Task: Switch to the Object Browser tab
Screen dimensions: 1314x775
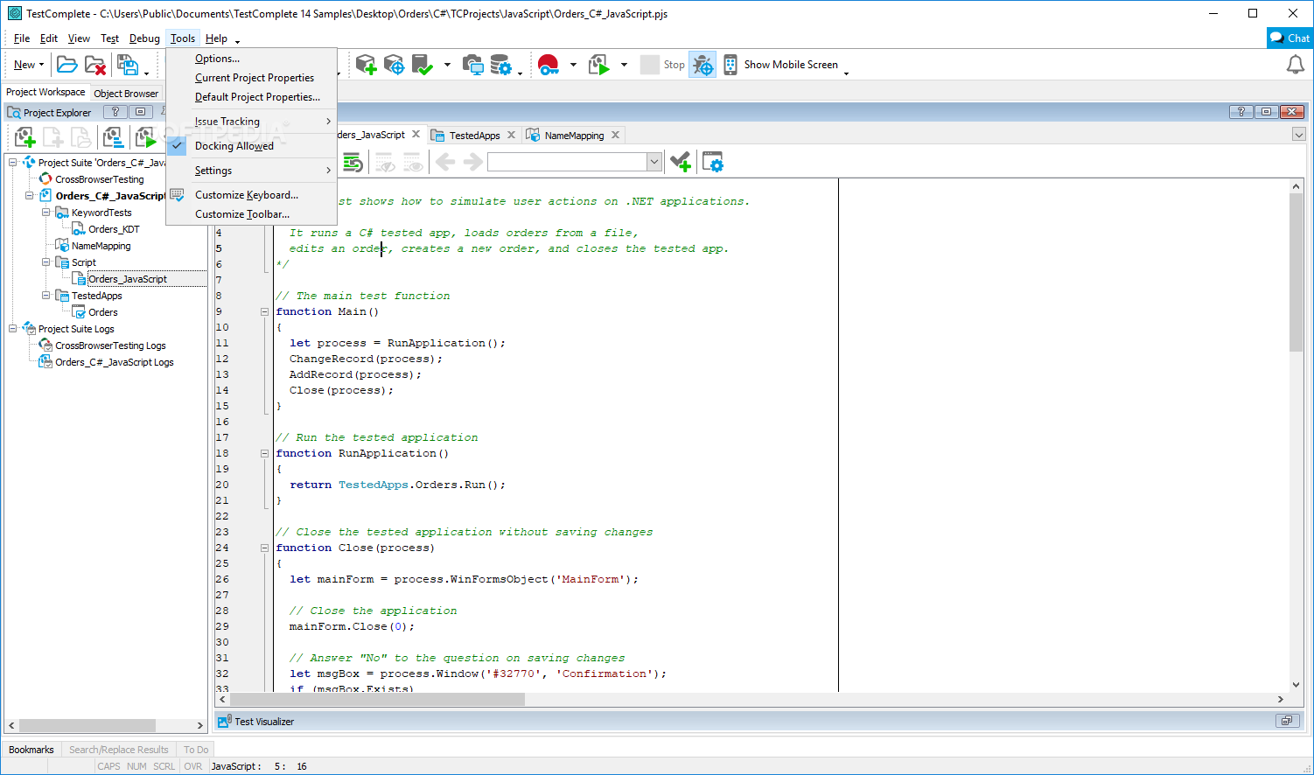Action: tap(126, 93)
